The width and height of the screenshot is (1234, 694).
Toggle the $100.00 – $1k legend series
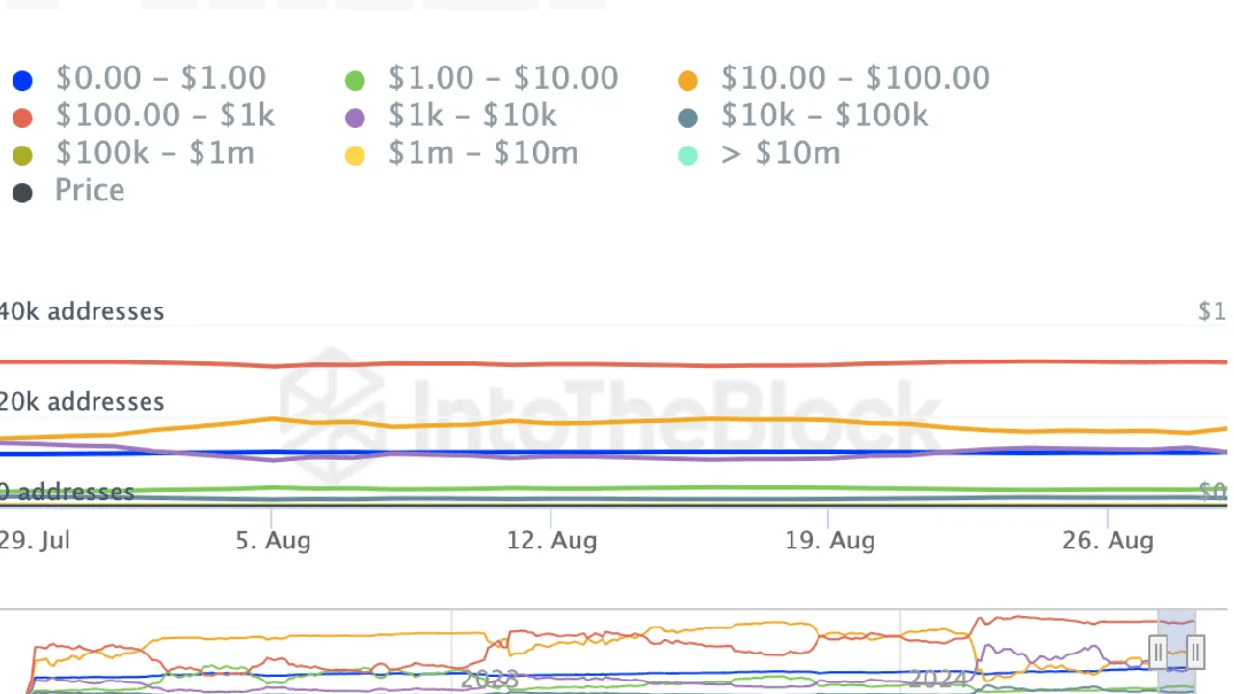143,117
